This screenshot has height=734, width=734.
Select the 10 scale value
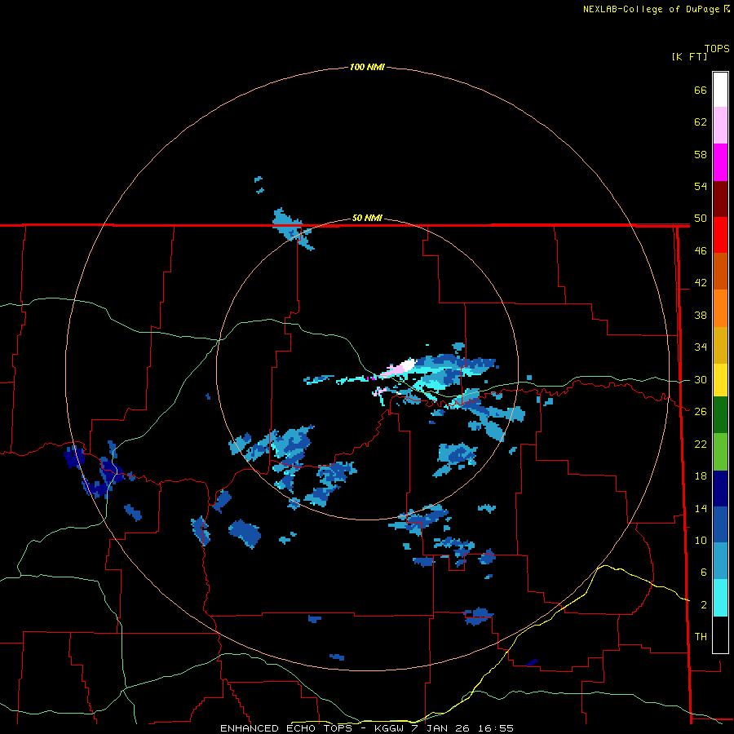pos(701,540)
